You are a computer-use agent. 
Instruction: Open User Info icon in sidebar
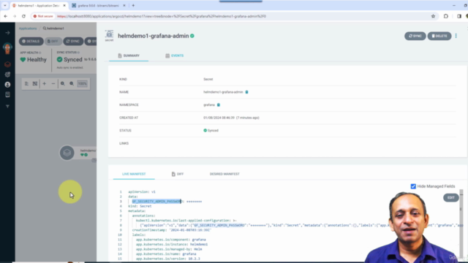[x=7, y=85]
